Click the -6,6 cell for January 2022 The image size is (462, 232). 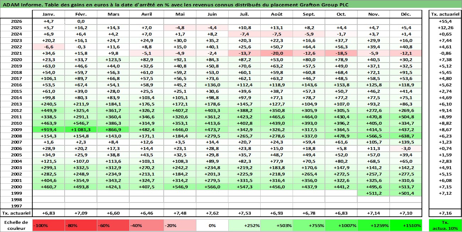[48, 47]
